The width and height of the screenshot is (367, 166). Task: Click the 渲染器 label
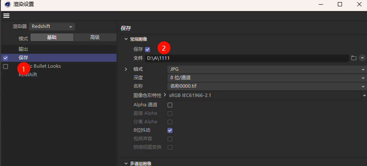[19, 26]
